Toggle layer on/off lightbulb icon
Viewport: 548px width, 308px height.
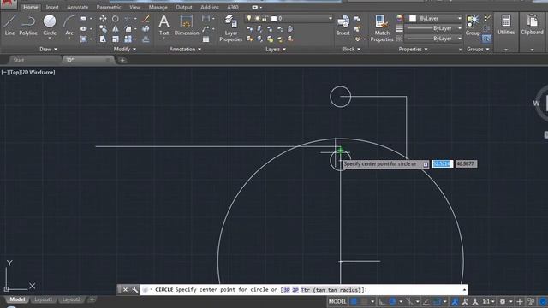tap(249, 18)
